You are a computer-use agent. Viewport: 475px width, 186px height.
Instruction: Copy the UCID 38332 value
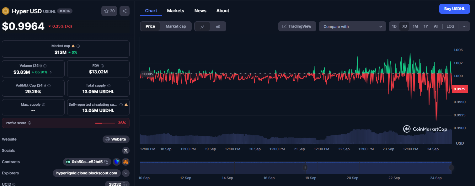click(125, 184)
